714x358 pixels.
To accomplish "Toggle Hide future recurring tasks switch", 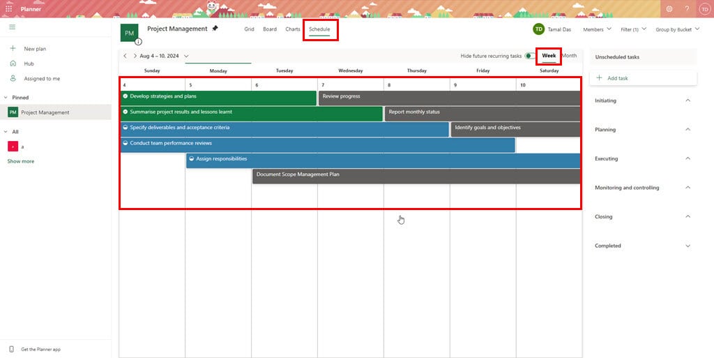I will click(530, 56).
